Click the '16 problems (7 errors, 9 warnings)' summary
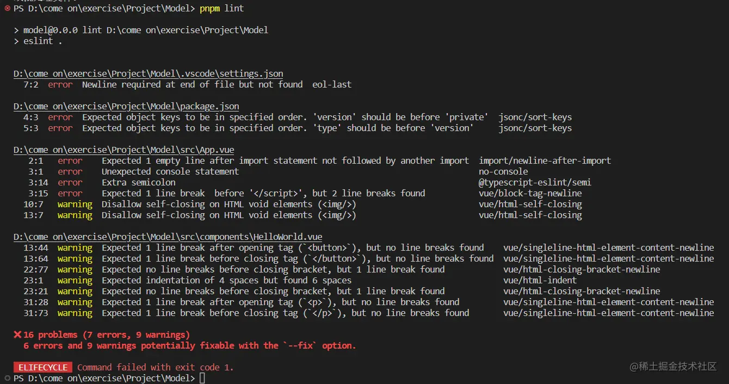 (107, 335)
